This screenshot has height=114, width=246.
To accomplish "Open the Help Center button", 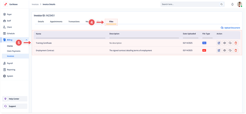I will [16, 99].
